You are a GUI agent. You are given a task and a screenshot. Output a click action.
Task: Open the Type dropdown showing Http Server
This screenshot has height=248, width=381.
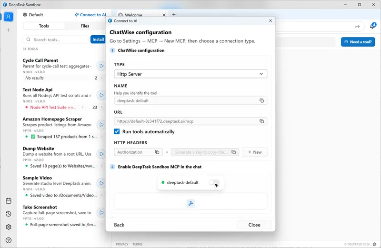click(190, 74)
